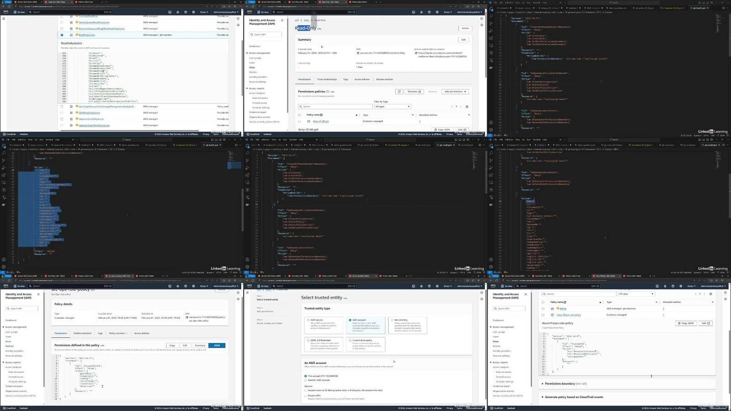Click policy Search field on Read-Only role page

point(335,107)
